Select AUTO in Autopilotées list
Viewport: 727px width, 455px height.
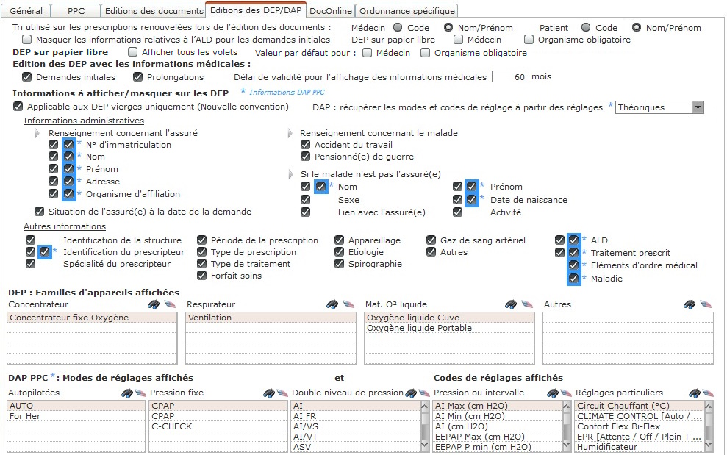[76, 405]
